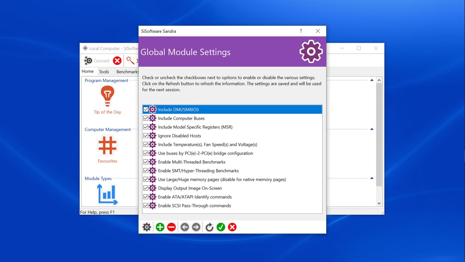Click the Favourites label
The image size is (465, 262).
pos(108,161)
